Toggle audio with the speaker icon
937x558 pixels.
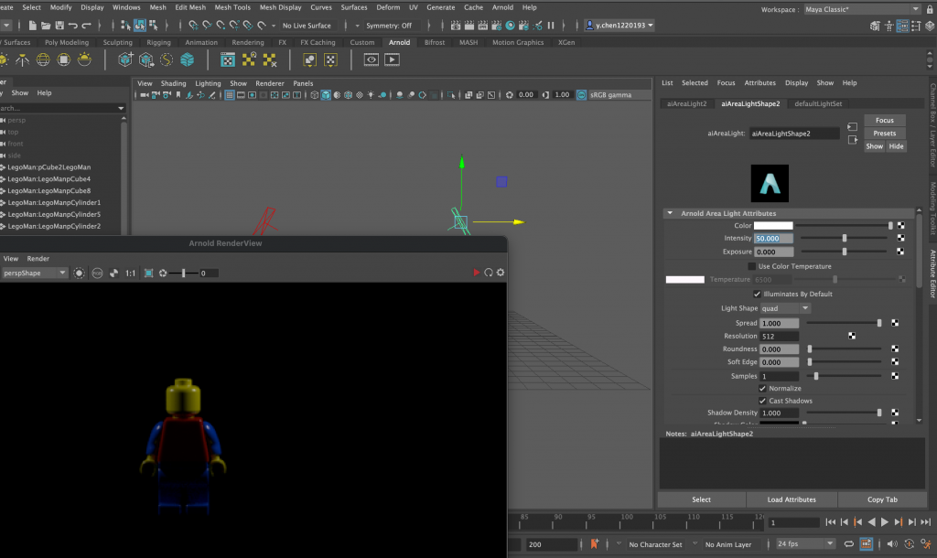point(891,543)
